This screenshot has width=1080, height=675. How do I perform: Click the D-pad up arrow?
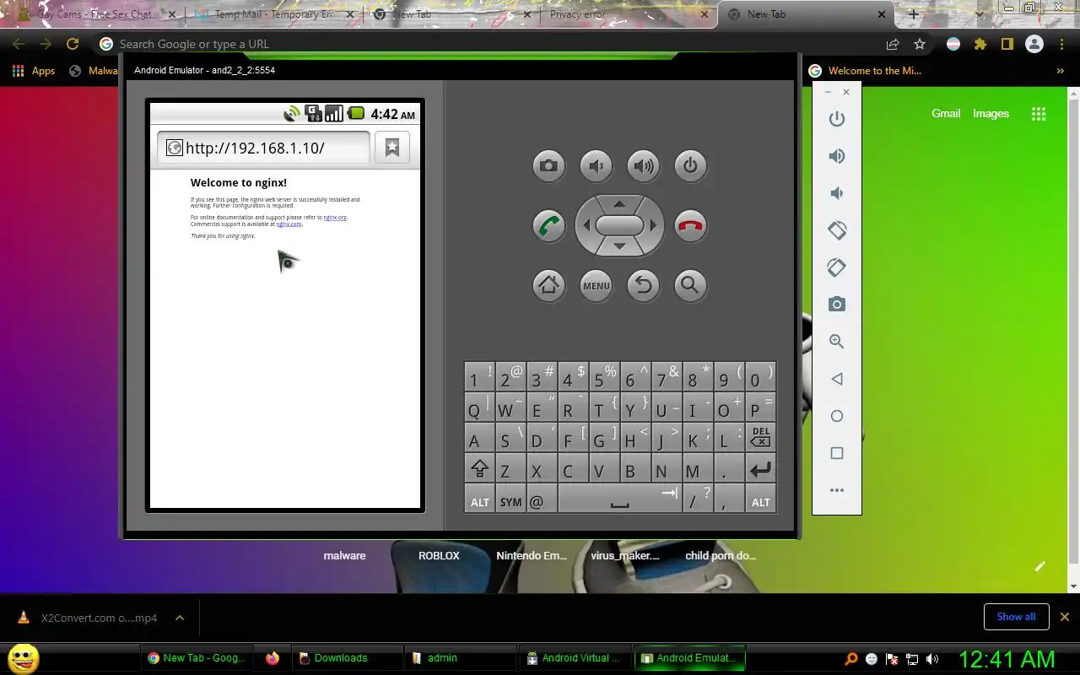click(619, 203)
